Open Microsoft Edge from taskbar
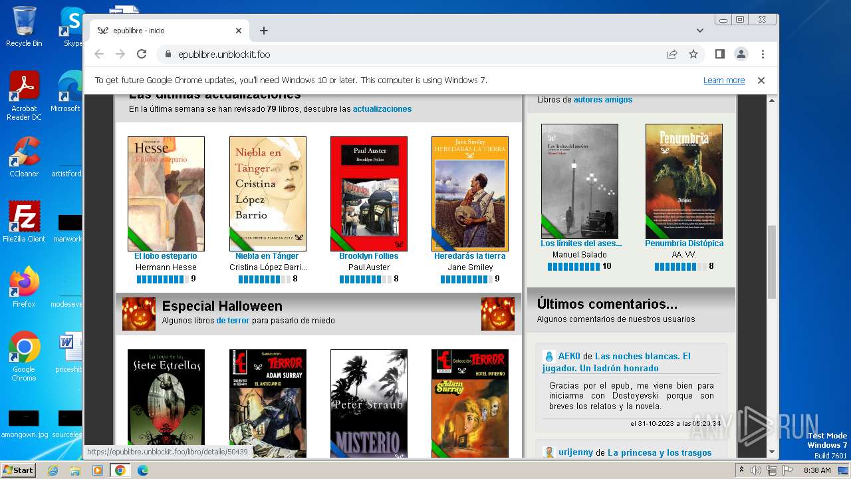Screen dimensions: 851x479 pos(142,470)
